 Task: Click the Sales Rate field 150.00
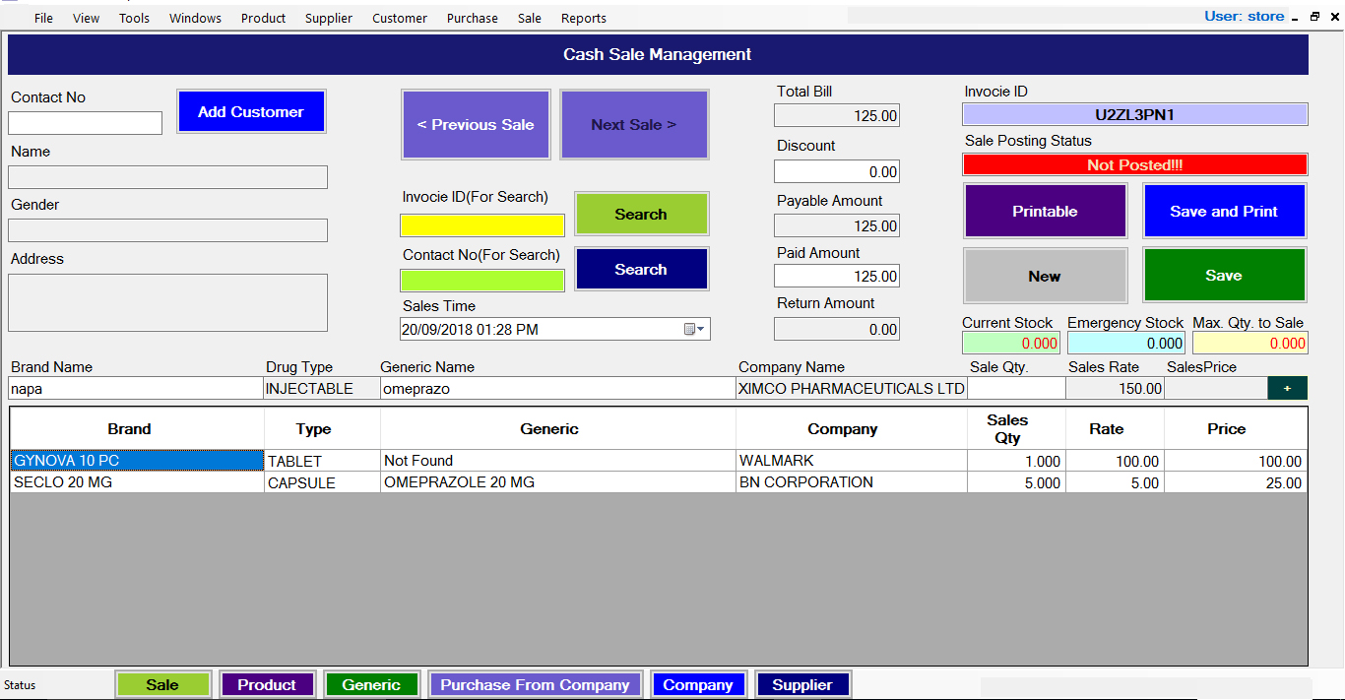tap(1116, 388)
